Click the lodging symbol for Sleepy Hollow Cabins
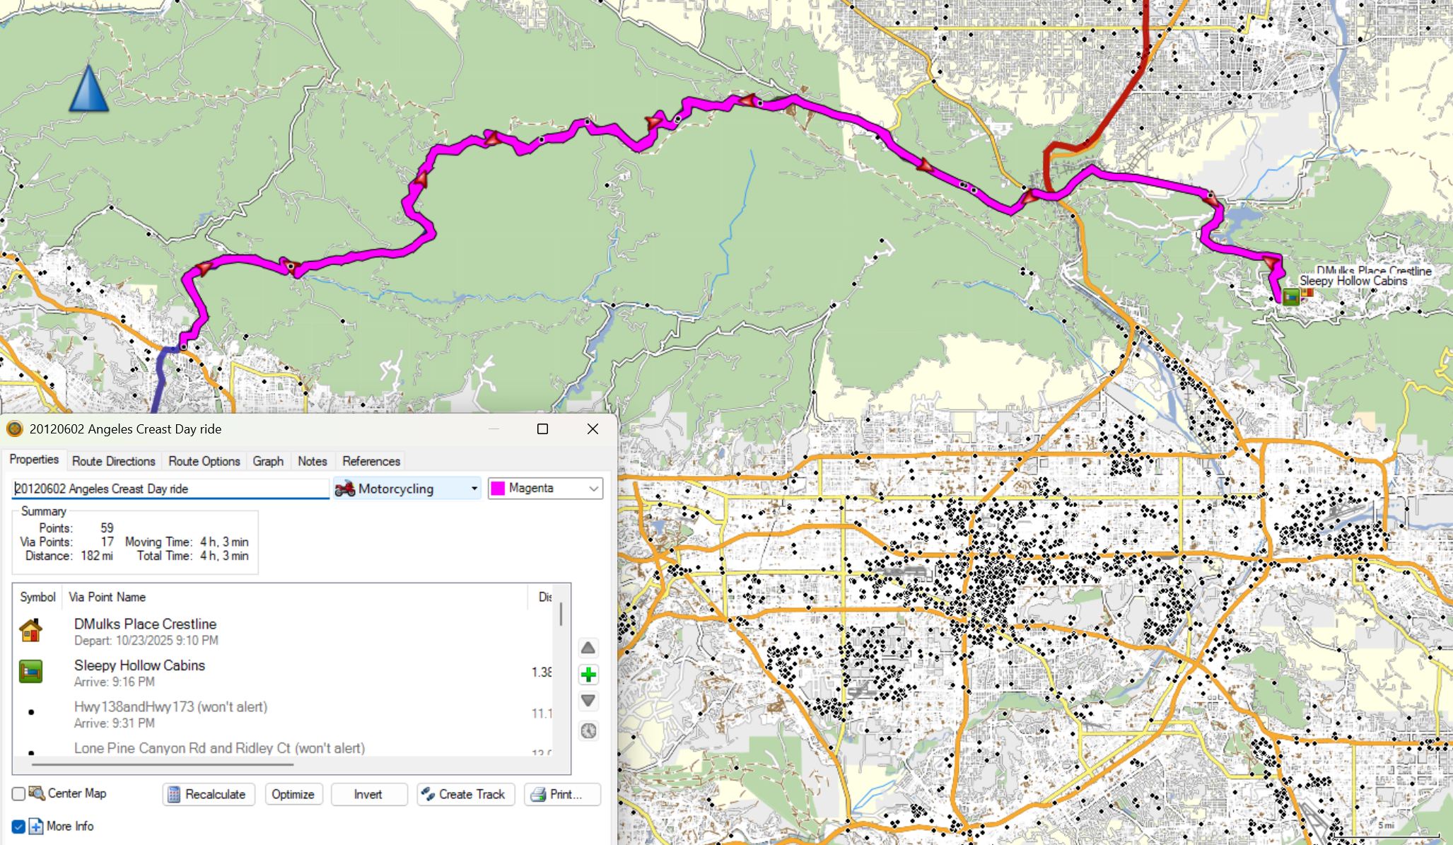This screenshot has width=1453, height=845. [x=30, y=671]
